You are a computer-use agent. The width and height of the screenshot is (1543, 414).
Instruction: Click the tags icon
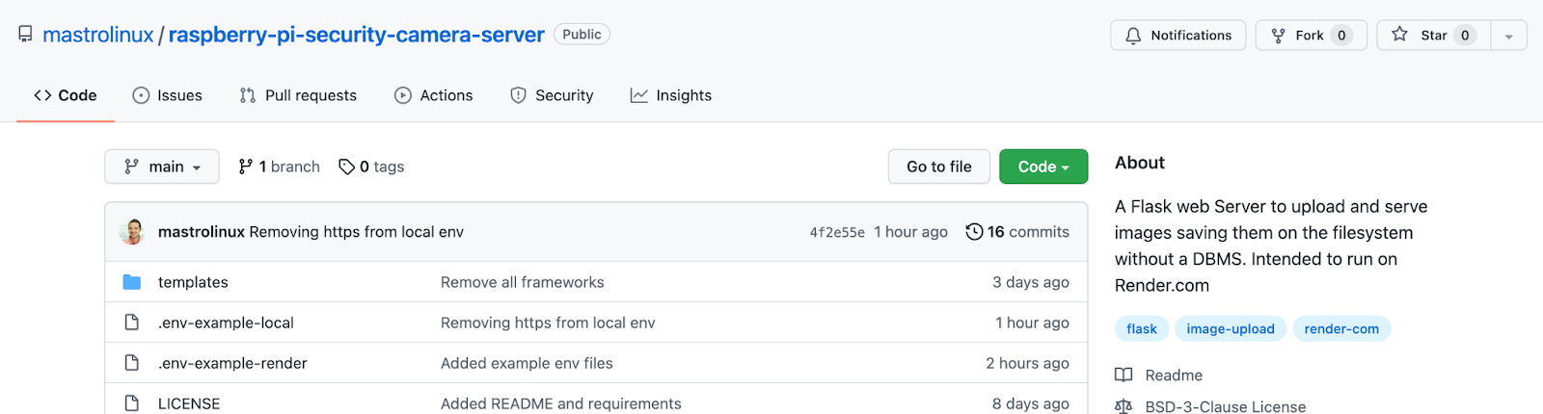pos(346,167)
